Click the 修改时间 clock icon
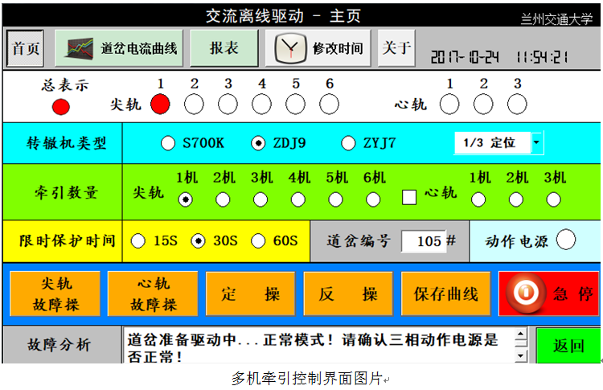603x390 pixels. [x=290, y=49]
